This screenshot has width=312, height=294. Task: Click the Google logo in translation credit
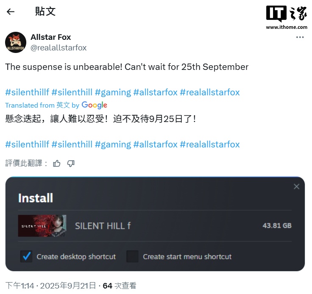tap(94, 105)
